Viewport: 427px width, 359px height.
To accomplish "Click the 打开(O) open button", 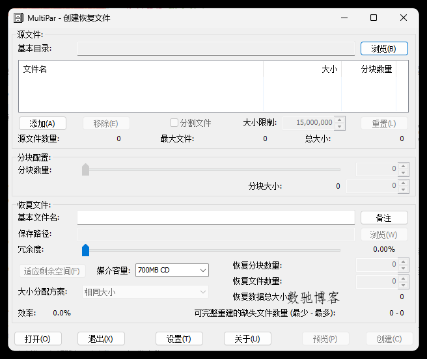I will pyautogui.click(x=38, y=339).
